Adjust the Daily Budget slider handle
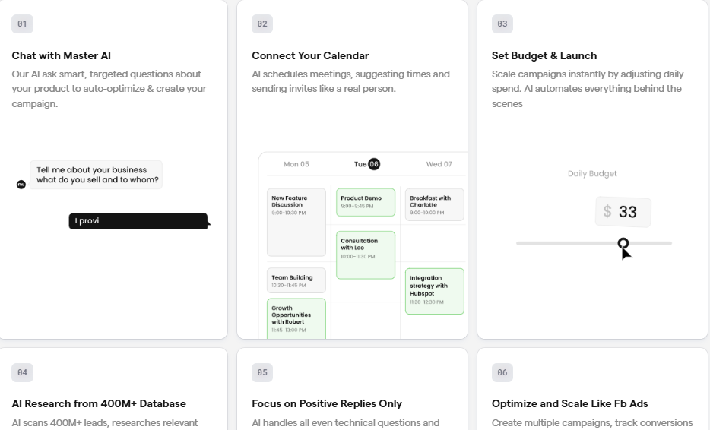Screen dimensions: 710x430 pos(623,244)
